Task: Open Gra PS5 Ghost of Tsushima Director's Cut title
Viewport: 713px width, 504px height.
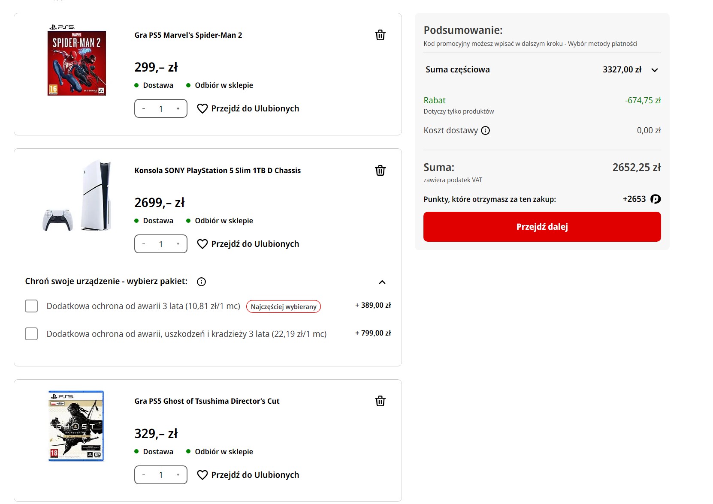Action: [x=207, y=401]
